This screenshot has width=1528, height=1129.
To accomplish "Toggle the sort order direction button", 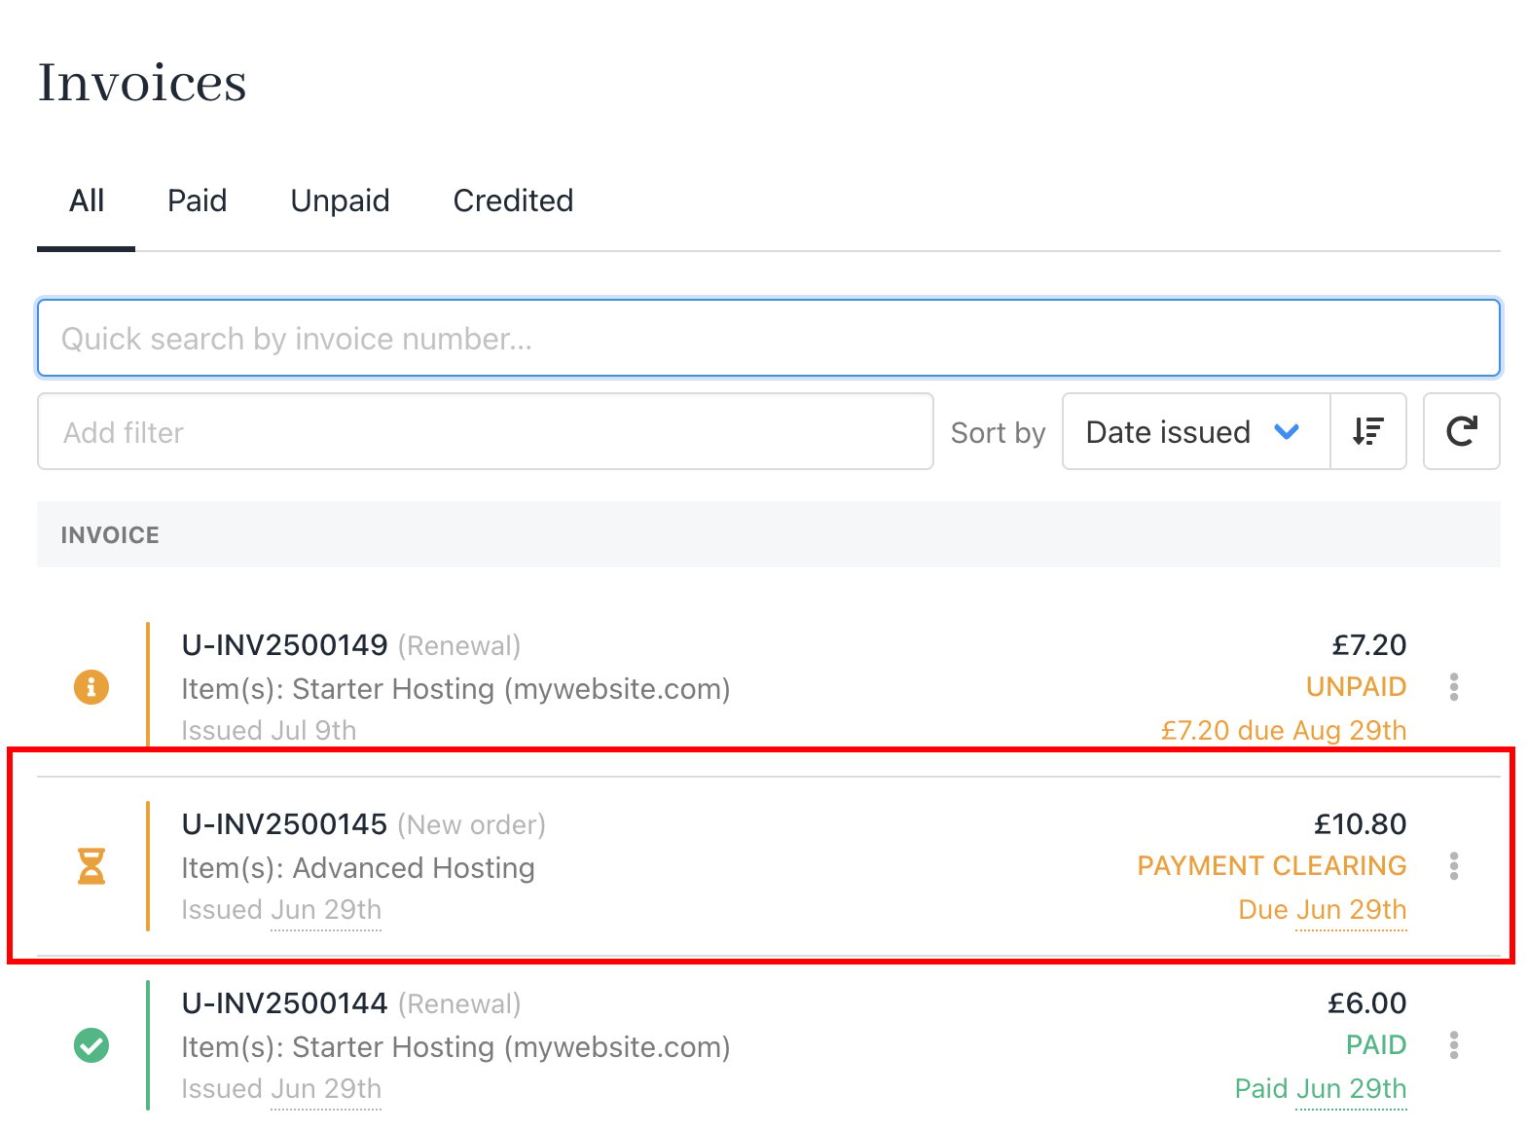I will point(1368,431).
